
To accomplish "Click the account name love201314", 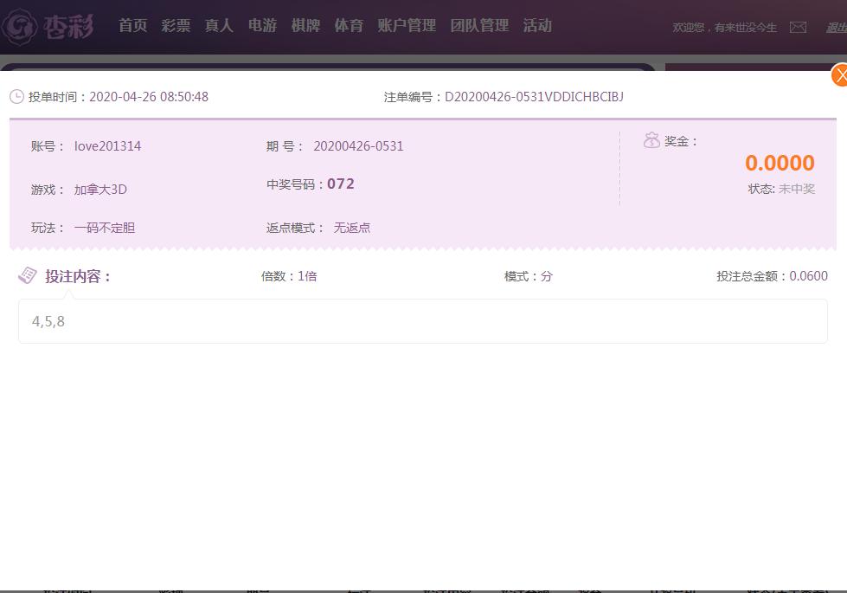I will (107, 146).
